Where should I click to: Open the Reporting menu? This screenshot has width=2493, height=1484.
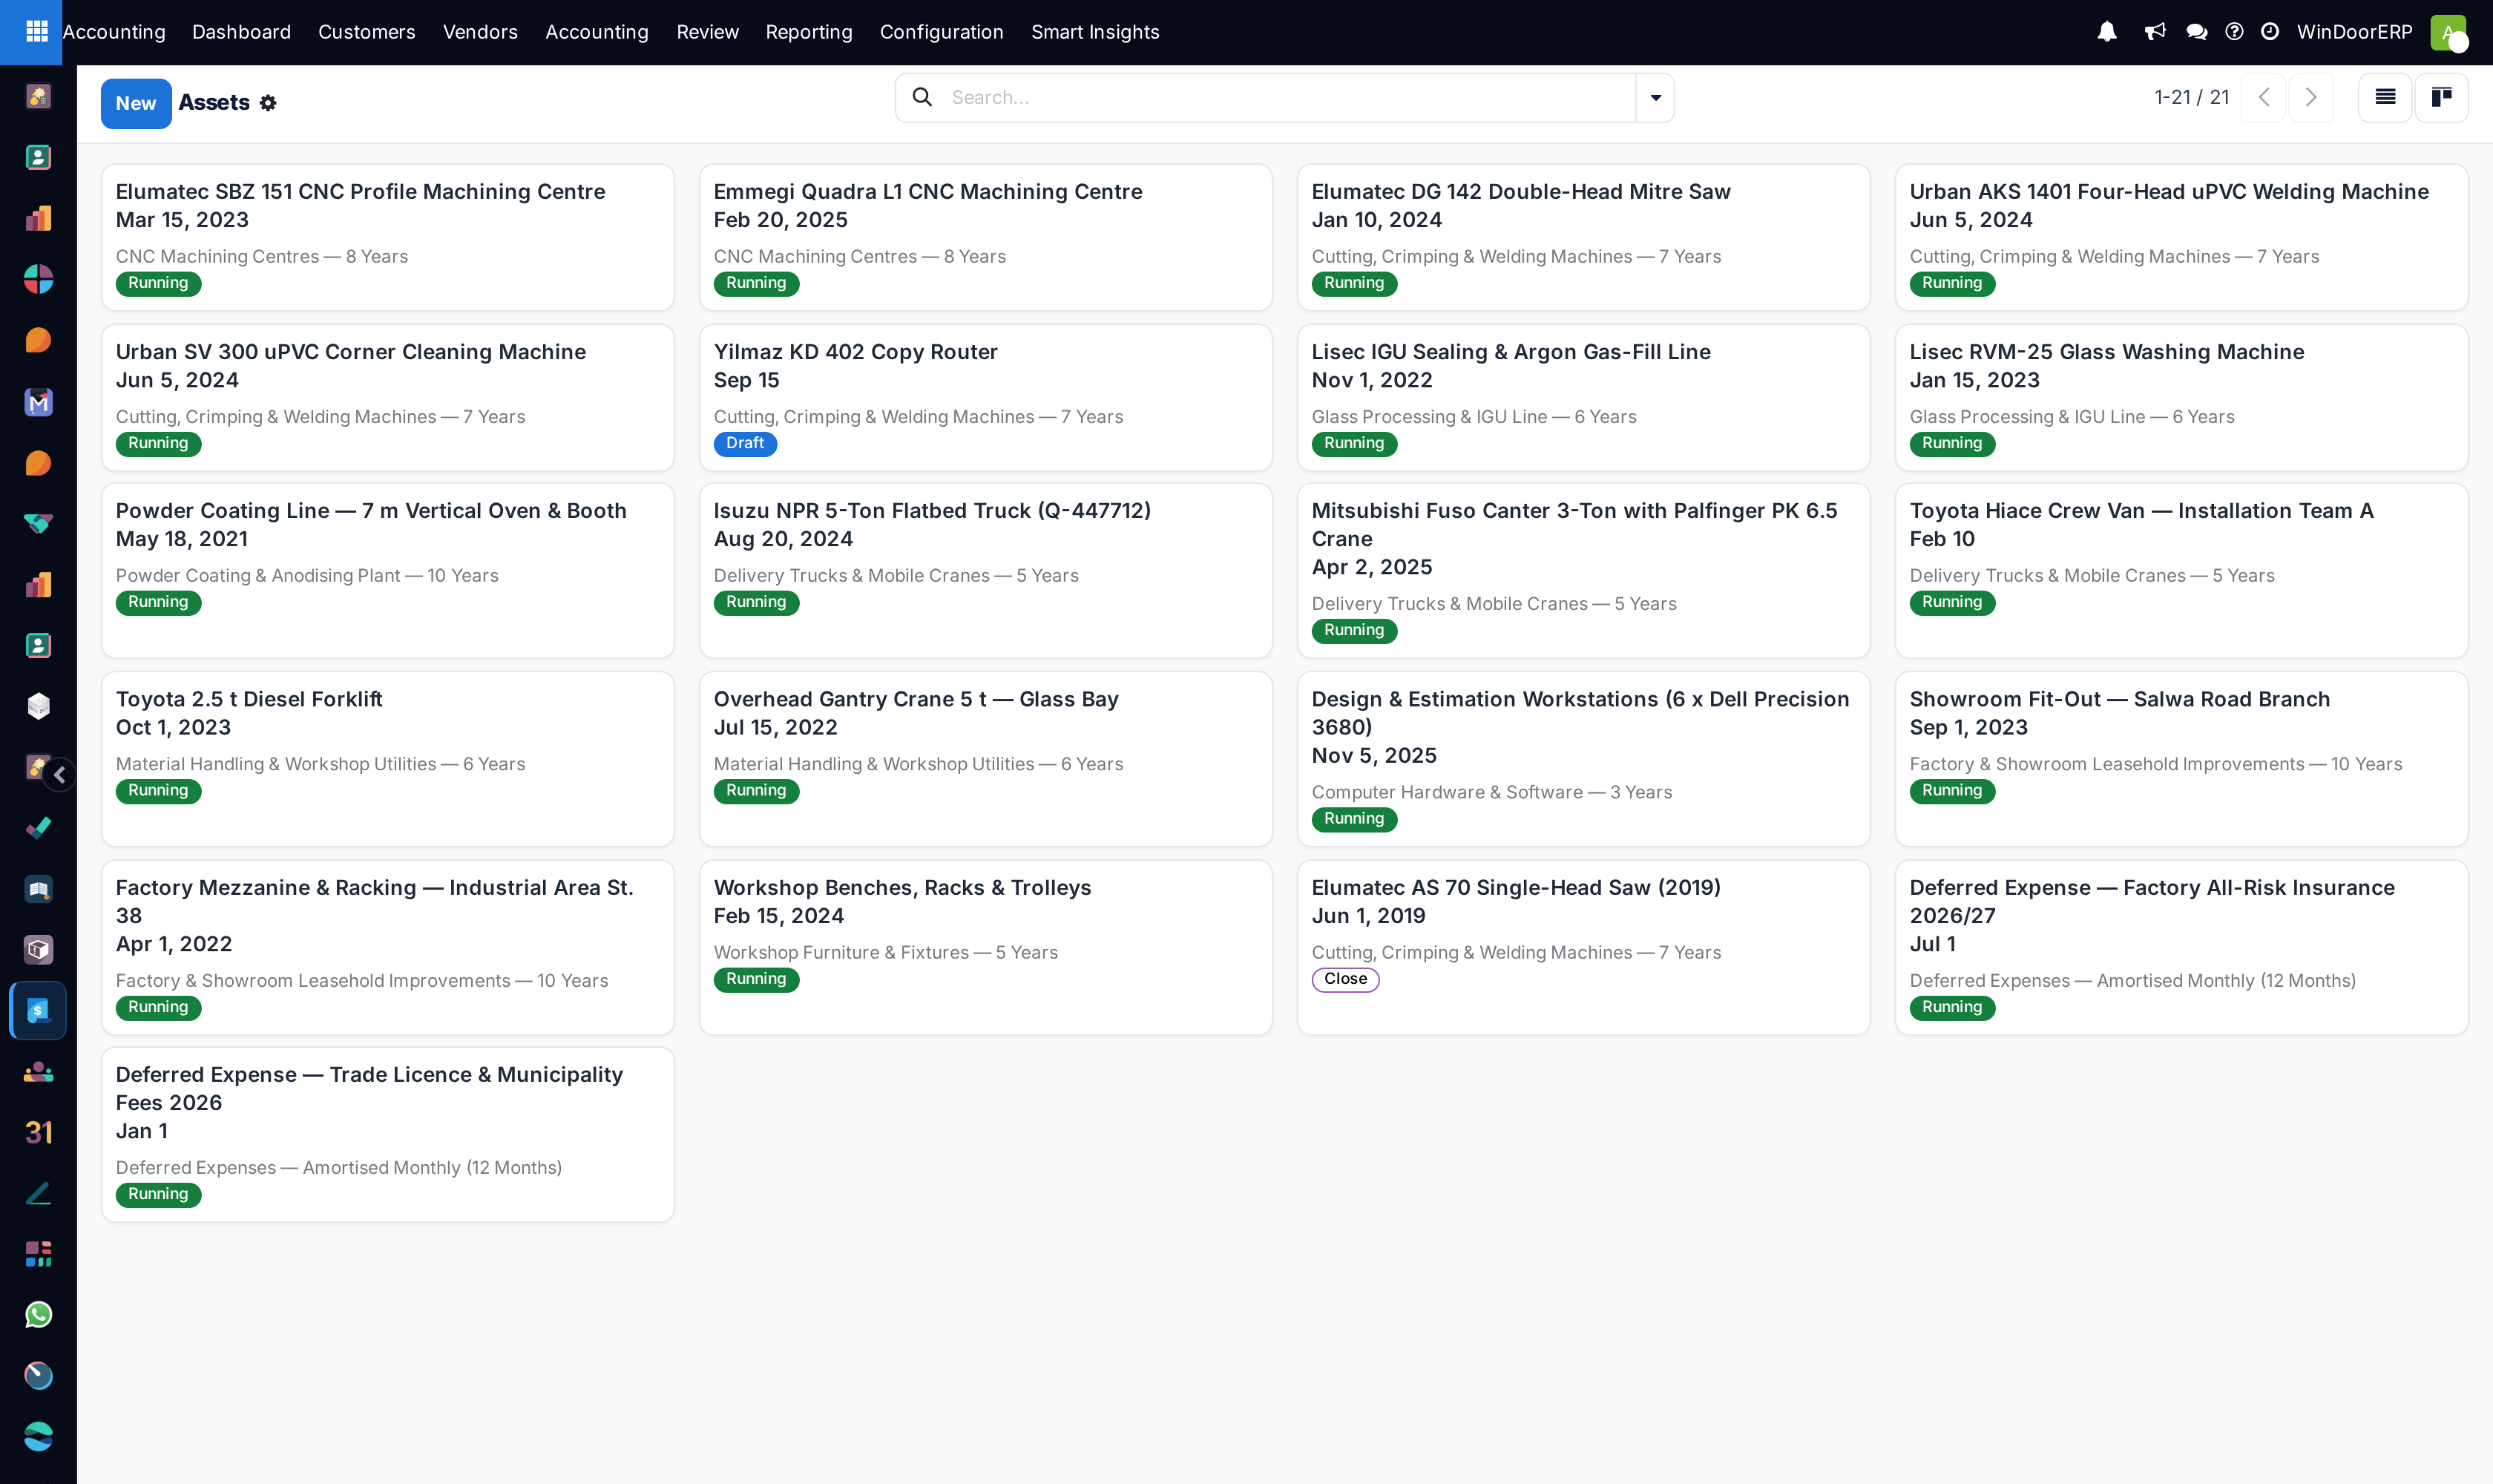click(x=809, y=32)
